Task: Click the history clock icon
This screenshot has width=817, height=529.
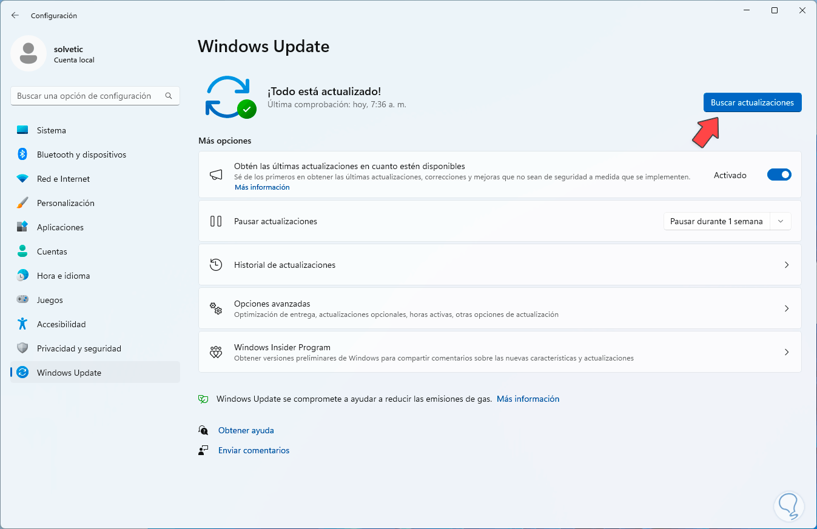Action: click(216, 265)
